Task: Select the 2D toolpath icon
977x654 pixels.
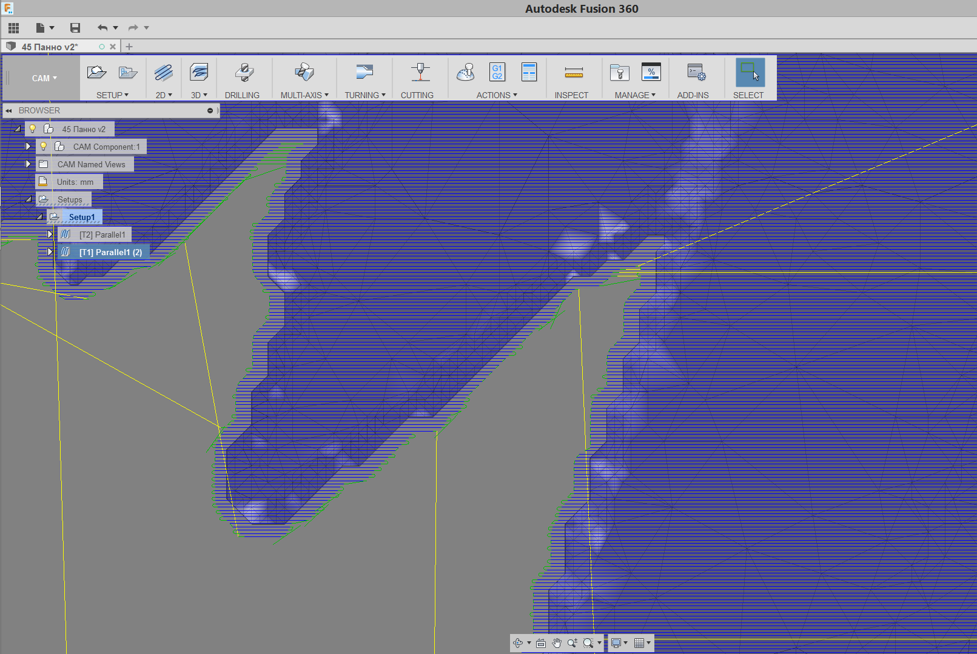Action: pos(163,73)
